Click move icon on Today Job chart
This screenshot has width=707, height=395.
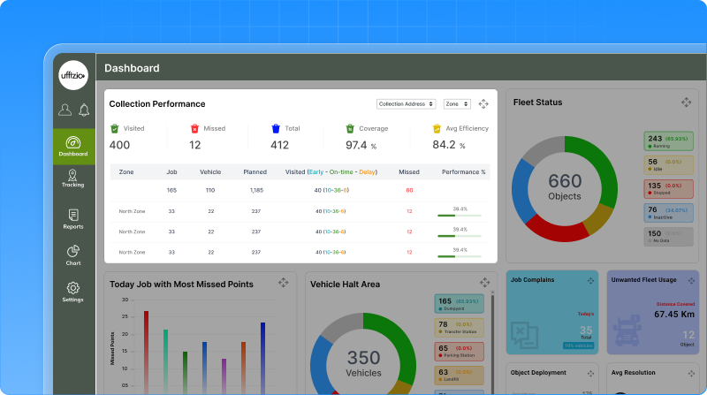(x=284, y=283)
